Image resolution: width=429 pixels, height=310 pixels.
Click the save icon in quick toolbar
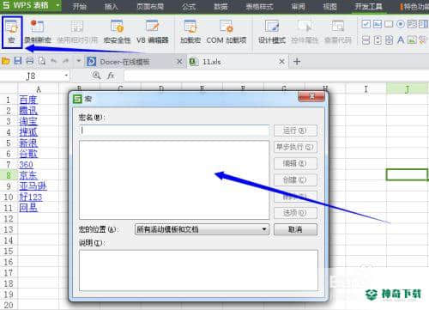coord(18,61)
